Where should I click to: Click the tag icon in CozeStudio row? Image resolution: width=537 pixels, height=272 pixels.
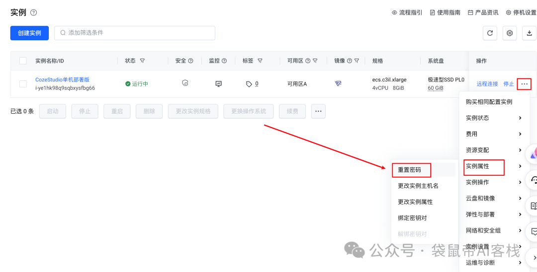coord(249,84)
